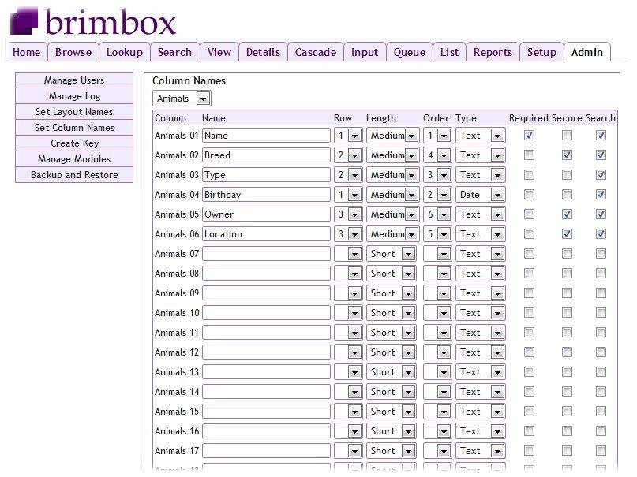Open the Length dropdown for Breed
The width and height of the screenshot is (637, 477).
coord(392,155)
